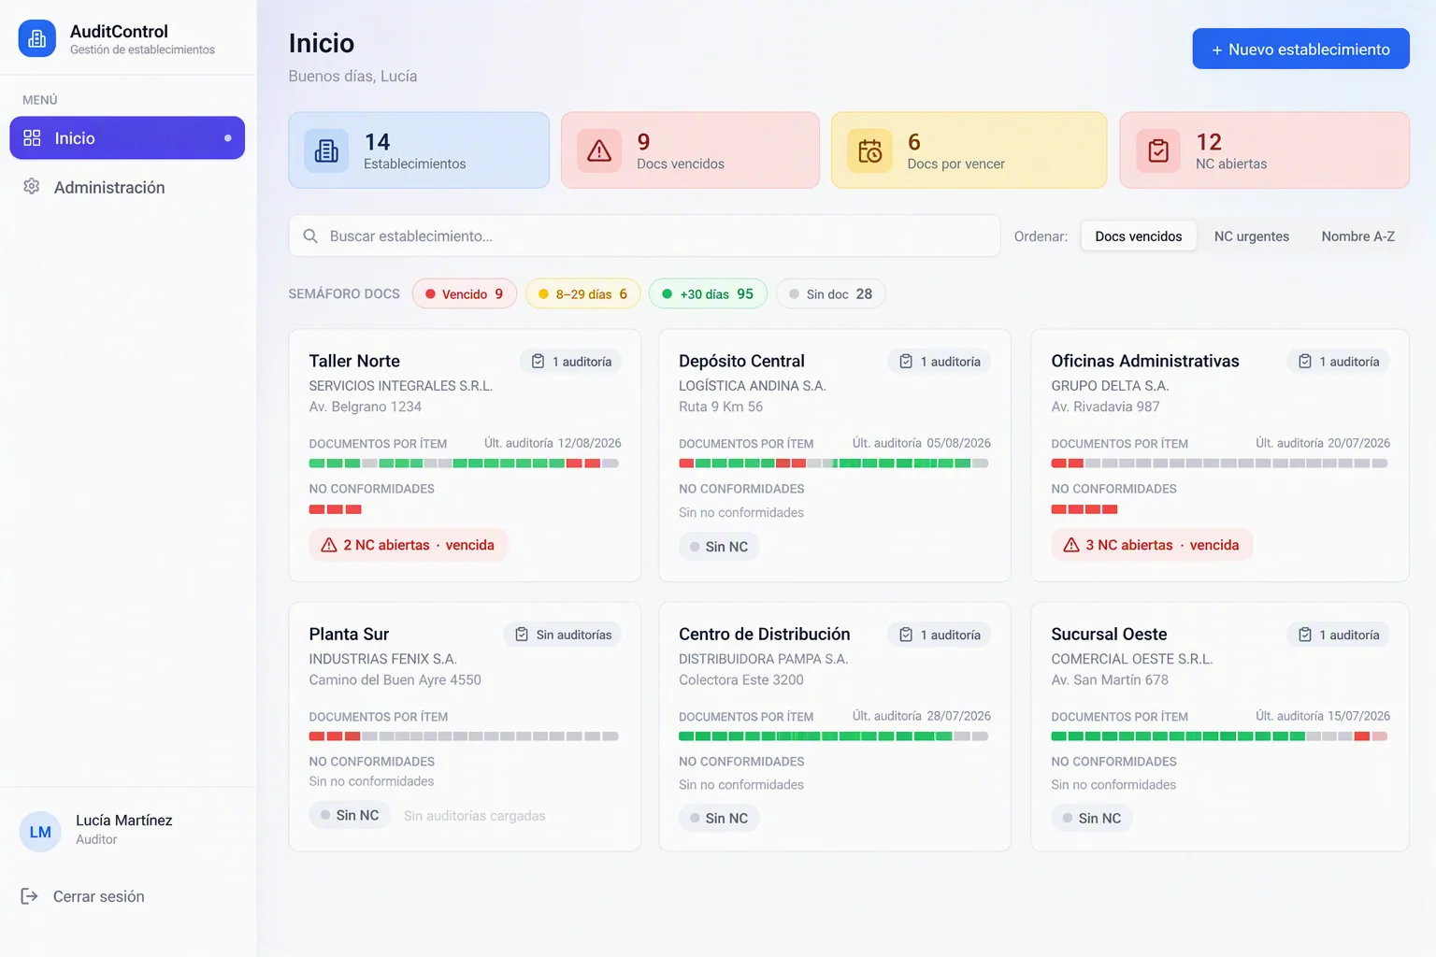Click the Oficinas Administrativas documents progress bar
Screen dimensions: 1436x957
point(1219,464)
